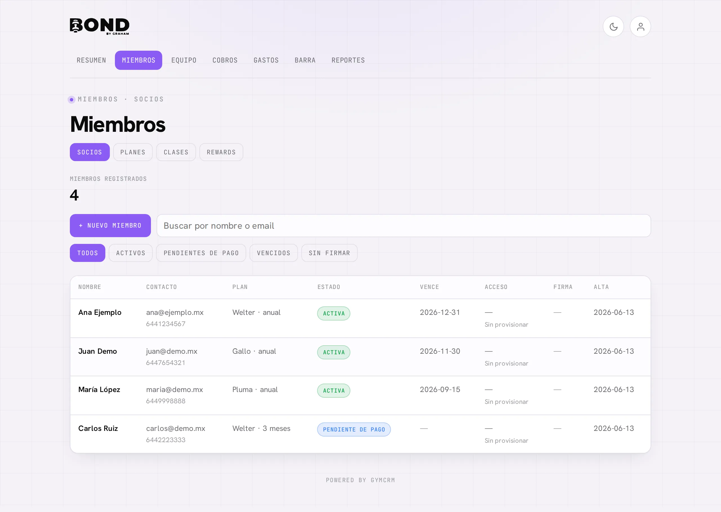This screenshot has width=721, height=512.
Task: Click the expiry date 2026-09-15
Action: coord(440,390)
